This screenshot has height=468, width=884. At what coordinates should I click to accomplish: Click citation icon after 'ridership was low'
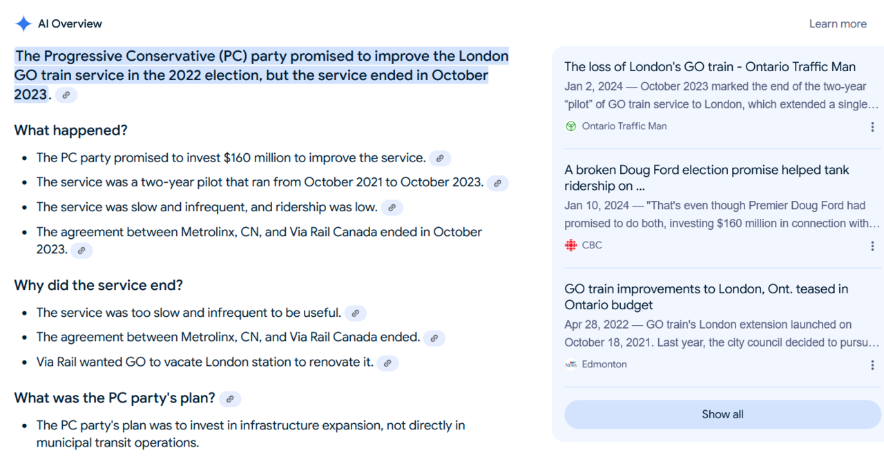392,207
